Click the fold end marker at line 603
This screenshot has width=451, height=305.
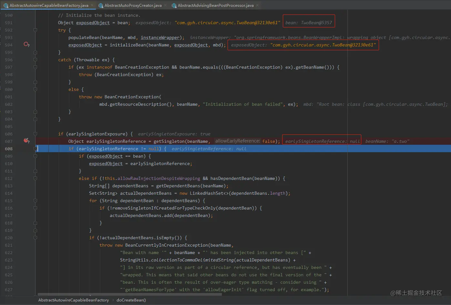(36, 112)
